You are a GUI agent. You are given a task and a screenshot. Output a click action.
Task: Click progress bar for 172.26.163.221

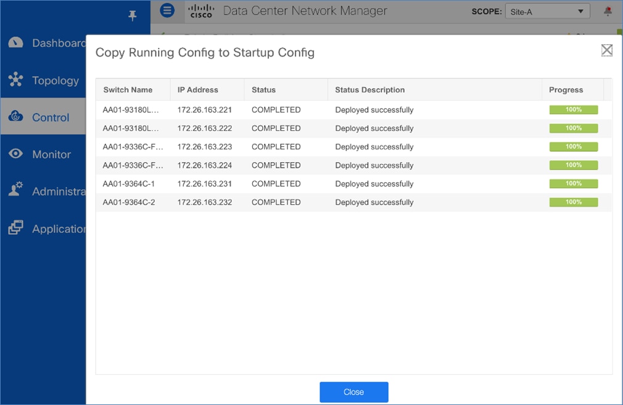(x=573, y=110)
